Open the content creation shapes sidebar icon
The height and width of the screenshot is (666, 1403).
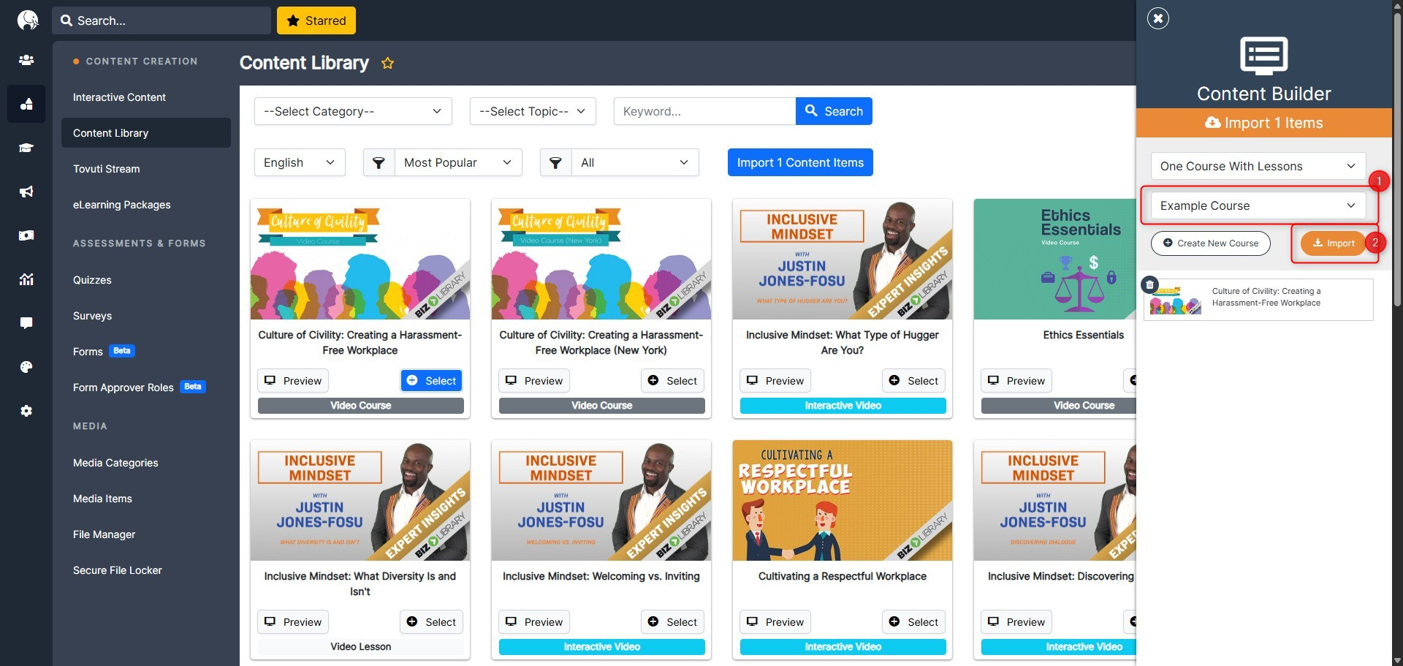pyautogui.click(x=26, y=104)
